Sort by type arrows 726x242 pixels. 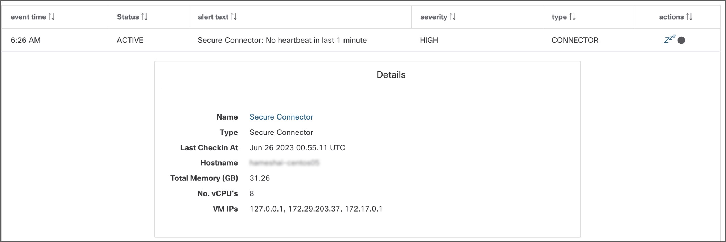(572, 17)
